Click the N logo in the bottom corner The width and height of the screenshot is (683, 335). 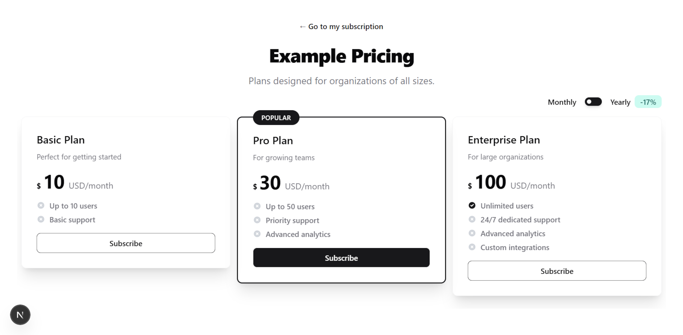pos(20,315)
